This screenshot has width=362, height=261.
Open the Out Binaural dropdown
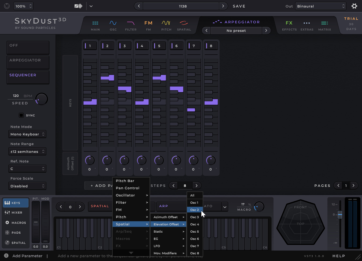click(x=321, y=6)
